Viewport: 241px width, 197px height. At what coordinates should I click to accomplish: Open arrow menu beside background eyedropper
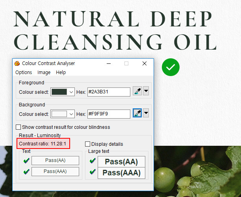[x=146, y=114]
